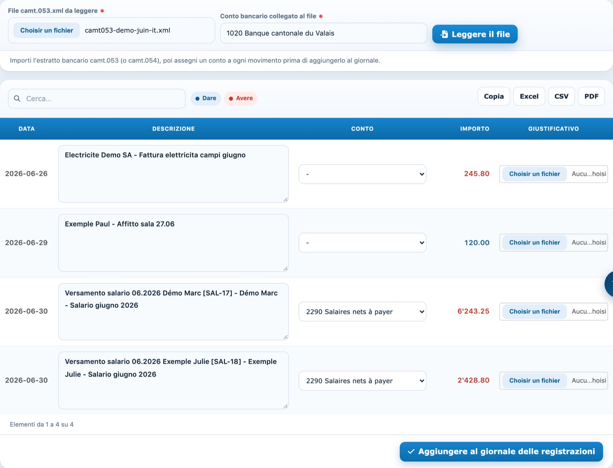The height and width of the screenshot is (468, 613).
Task: Click the floating round button at right edge
Action: click(x=609, y=284)
